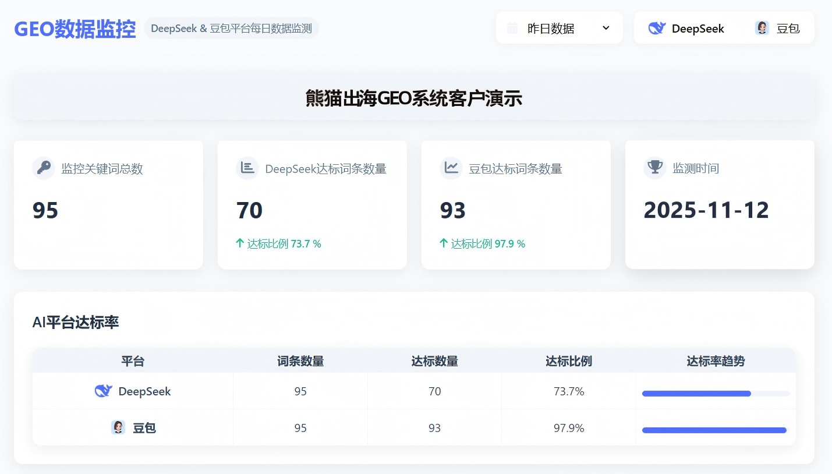Click the AI平台达标率 section heading
Viewport: 832px width, 474px height.
pos(76,322)
